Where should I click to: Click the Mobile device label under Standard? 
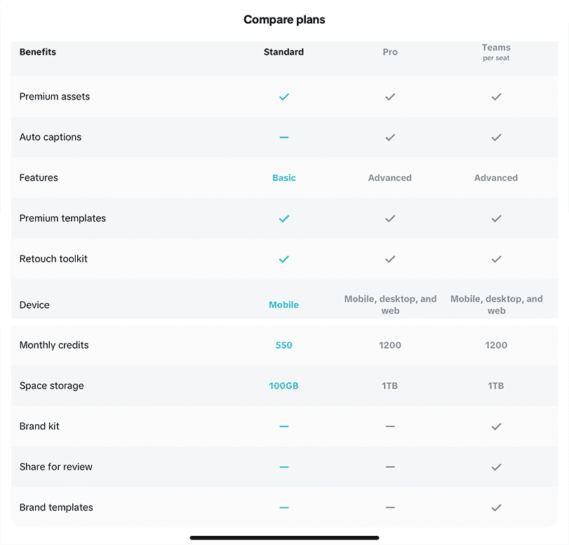click(283, 304)
